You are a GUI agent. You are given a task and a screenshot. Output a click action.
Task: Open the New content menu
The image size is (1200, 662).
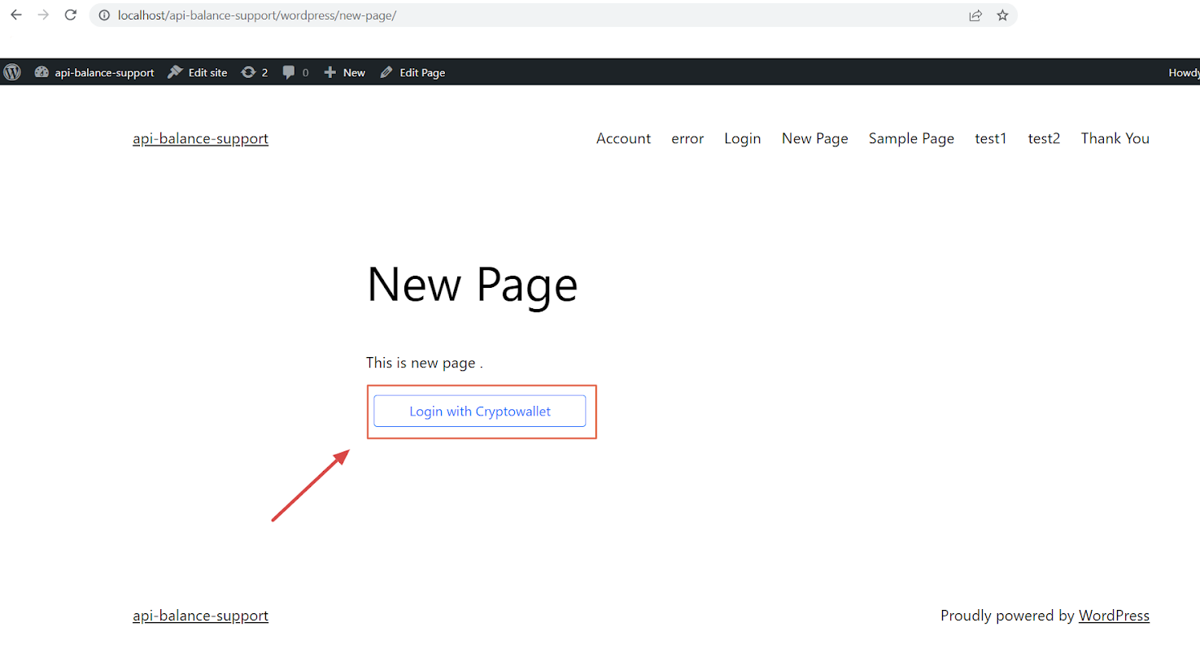[345, 72]
